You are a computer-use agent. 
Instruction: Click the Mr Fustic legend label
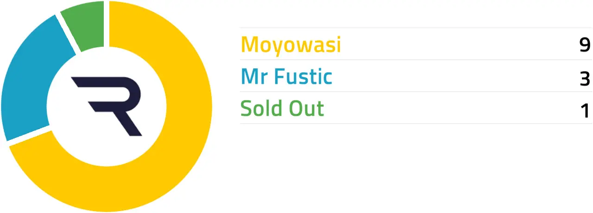(x=286, y=77)
